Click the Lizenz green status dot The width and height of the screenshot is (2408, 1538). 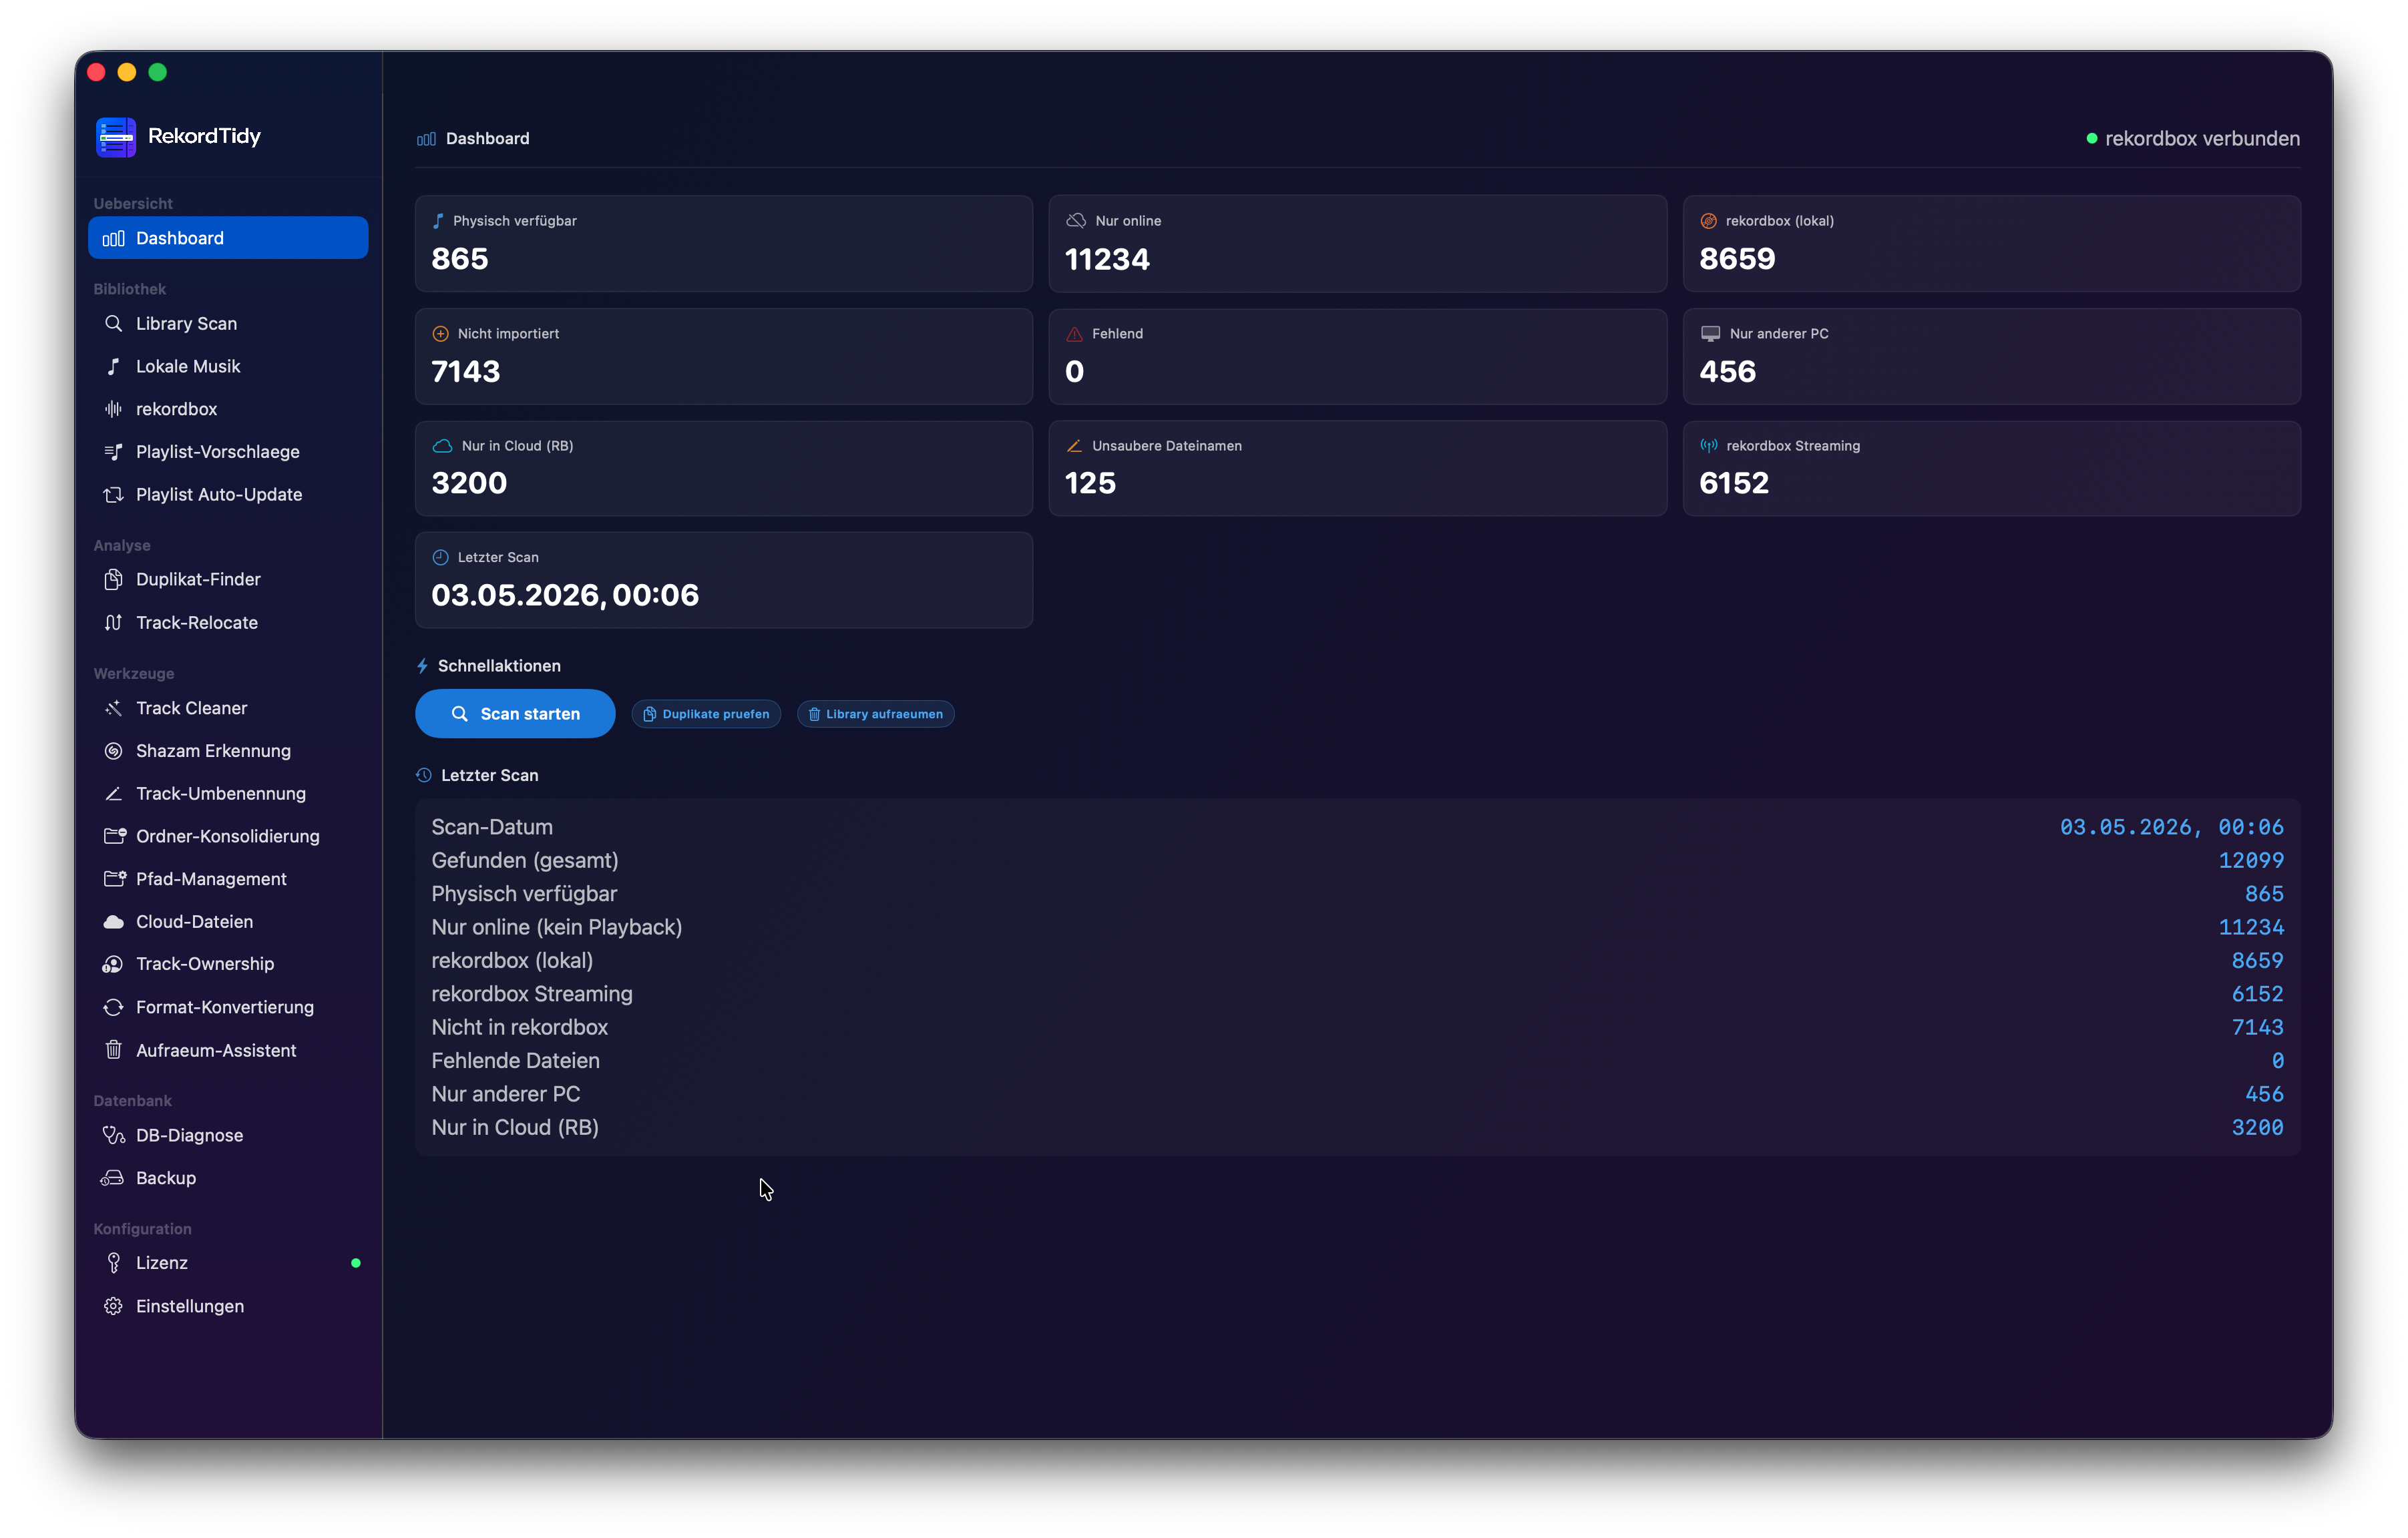point(356,1263)
